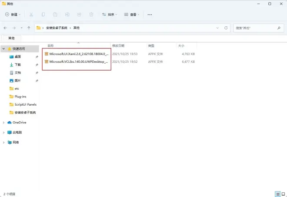287x197 pixels.
Task: Sort by 大小 column header
Action: pos(181,46)
